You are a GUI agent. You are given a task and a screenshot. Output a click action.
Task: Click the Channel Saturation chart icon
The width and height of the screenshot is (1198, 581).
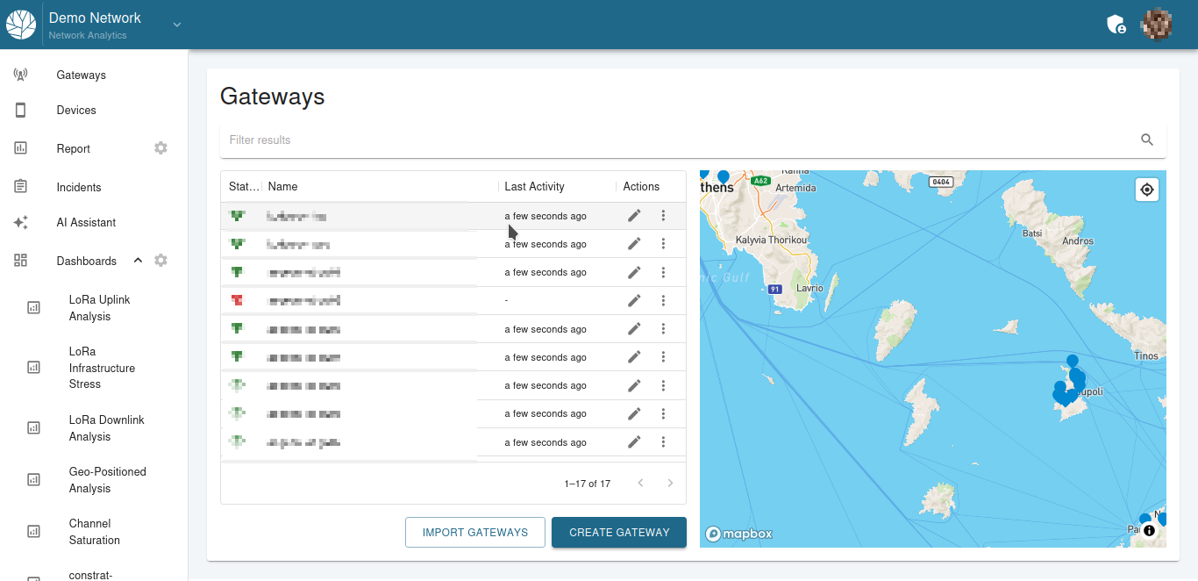(x=33, y=532)
